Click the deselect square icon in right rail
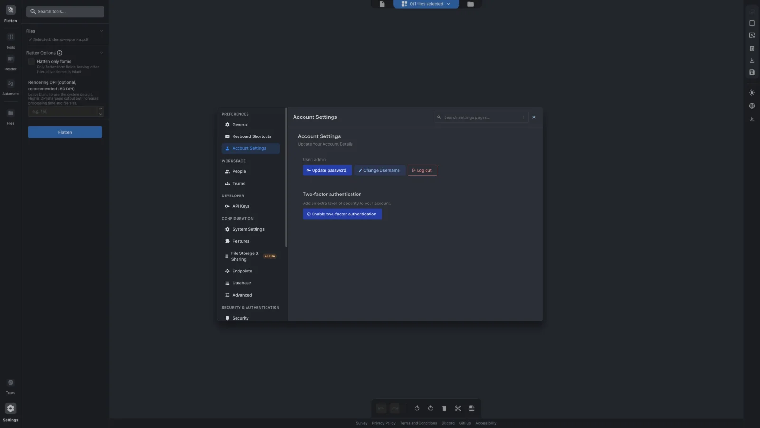The image size is (760, 428). click(x=752, y=23)
